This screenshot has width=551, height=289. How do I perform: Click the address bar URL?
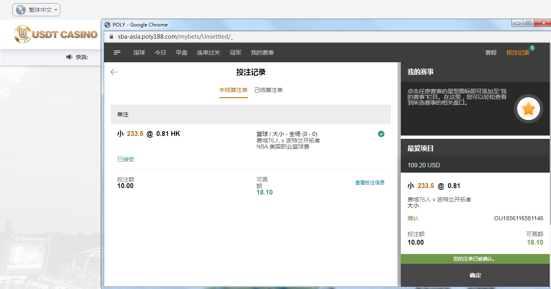pyautogui.click(x=176, y=37)
